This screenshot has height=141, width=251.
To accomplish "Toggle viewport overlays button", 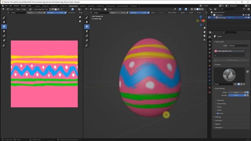I will pyautogui.click(x=186, y=9).
